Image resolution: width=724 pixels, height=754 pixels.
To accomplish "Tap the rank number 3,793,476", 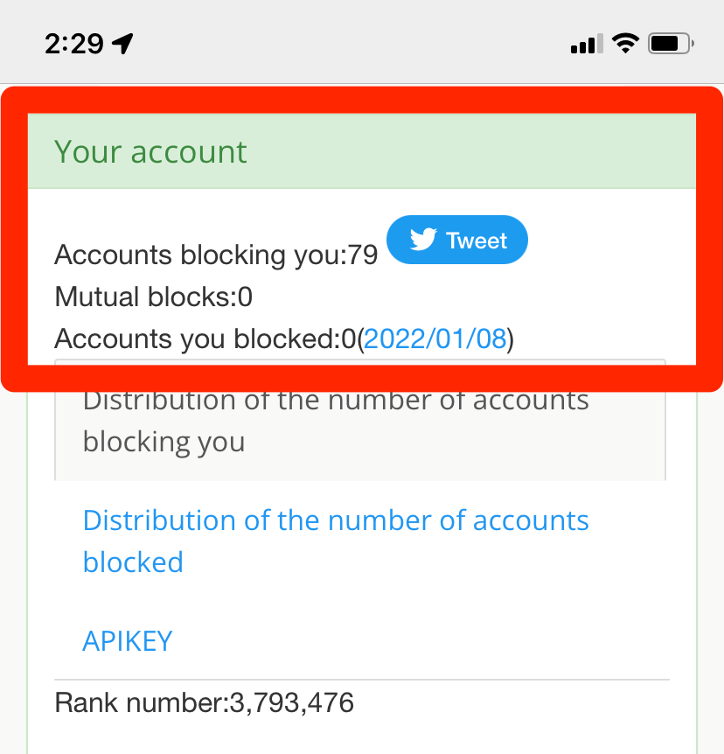I will (285, 702).
